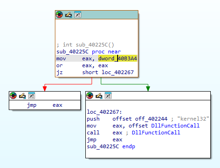
Task: Click the 'sub_40225C proc near' line
Action: [89, 52]
